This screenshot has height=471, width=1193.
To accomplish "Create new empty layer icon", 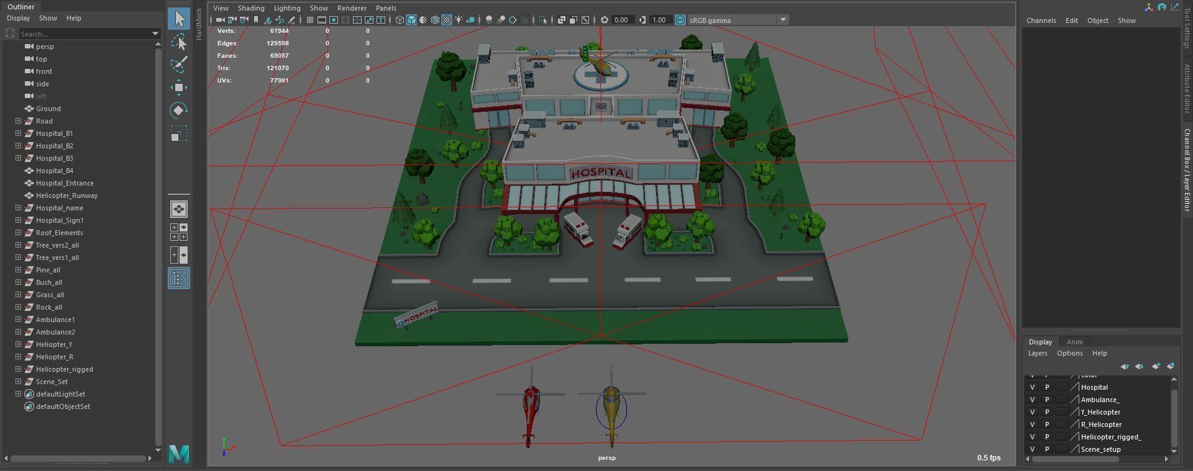I will point(1156,366).
